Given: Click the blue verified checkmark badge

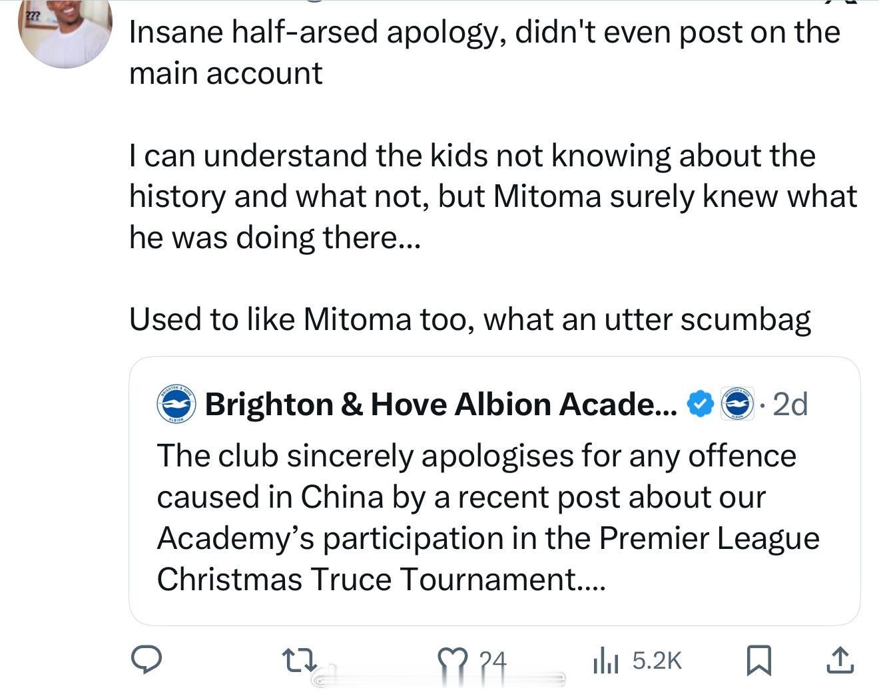Looking at the screenshot, I should click(699, 404).
